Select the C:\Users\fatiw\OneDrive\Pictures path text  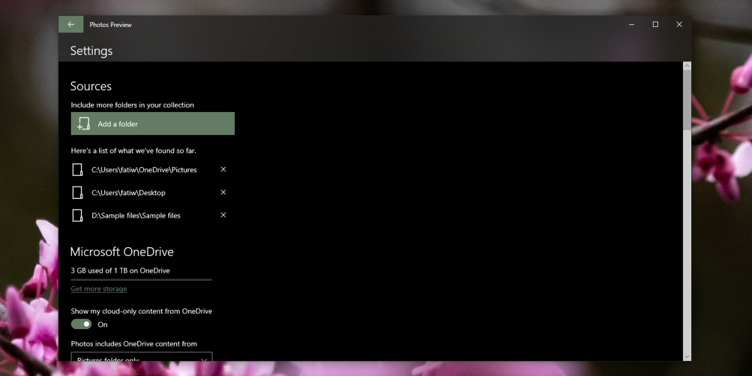144,170
